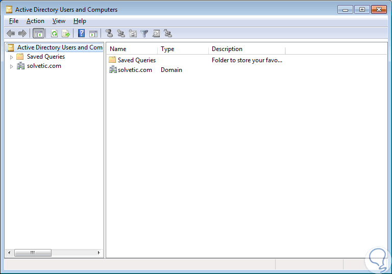This screenshot has height=274, width=392.
Task: Open the View menu
Action: coord(59,21)
